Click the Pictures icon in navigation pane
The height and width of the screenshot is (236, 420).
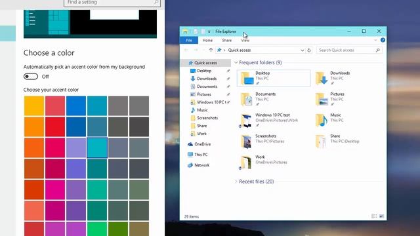(x=192, y=94)
